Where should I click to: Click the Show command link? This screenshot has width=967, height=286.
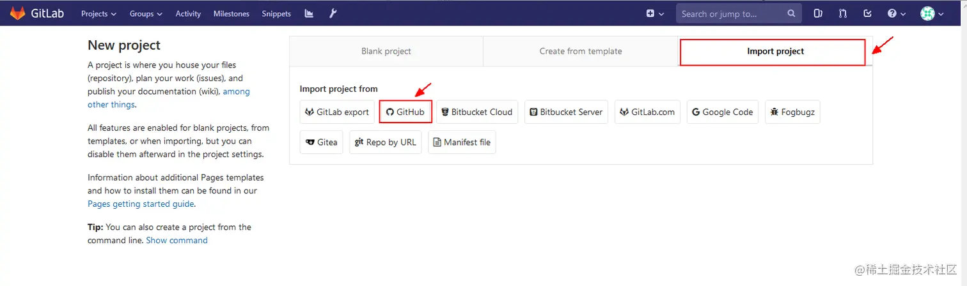(177, 241)
